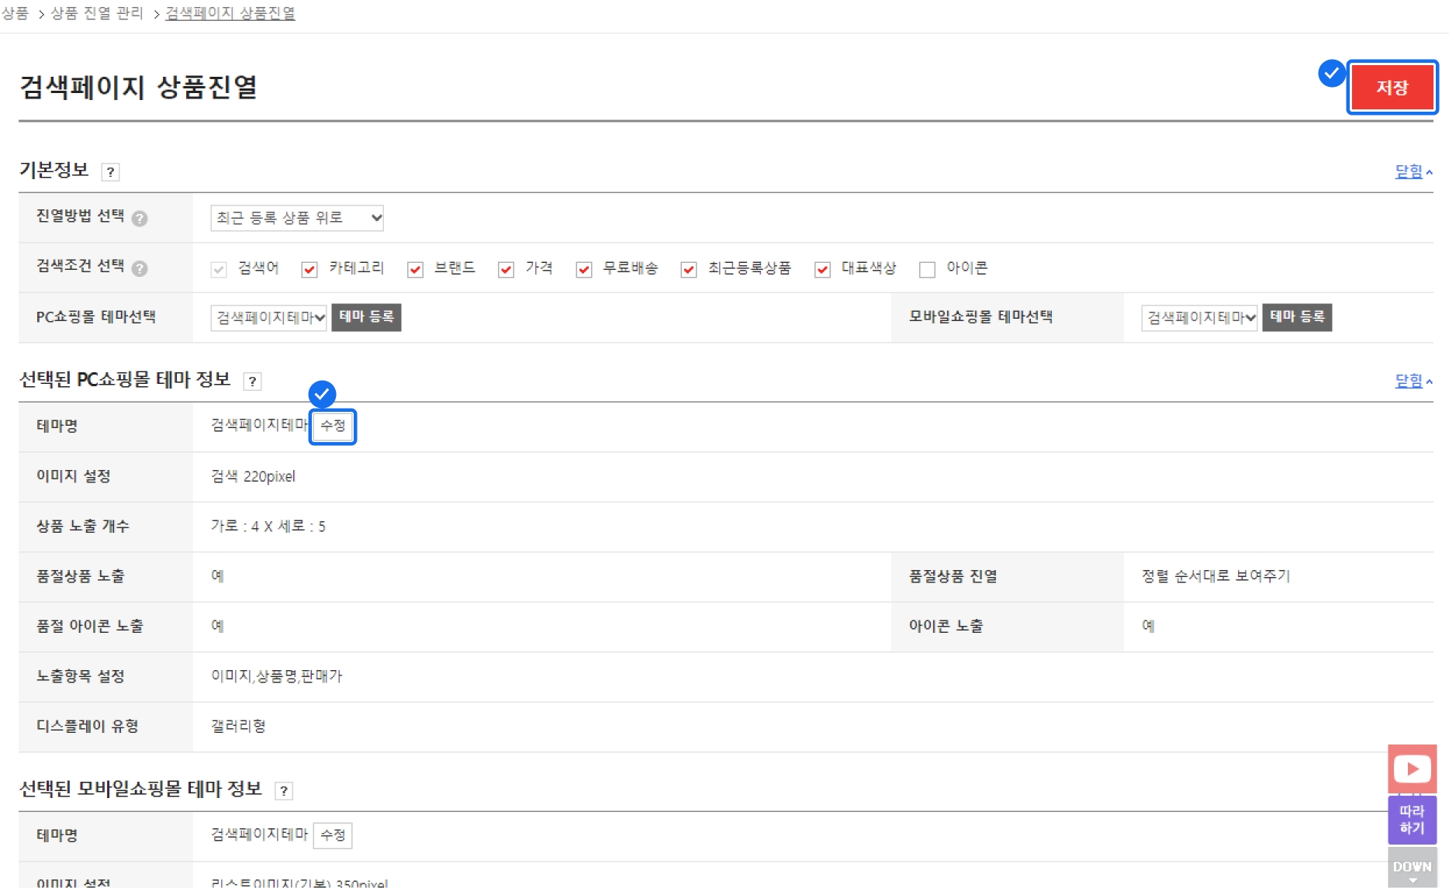This screenshot has height=888, width=1449.
Task: Open help for 선택된 PC쇼핑몰 테마 정보
Action: tap(252, 381)
